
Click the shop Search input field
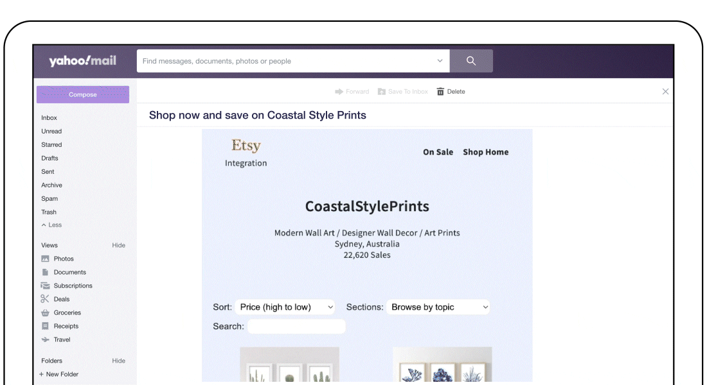pos(296,327)
